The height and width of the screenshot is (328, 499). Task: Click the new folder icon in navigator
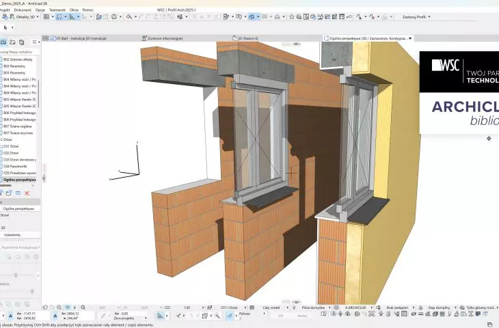tap(9, 193)
